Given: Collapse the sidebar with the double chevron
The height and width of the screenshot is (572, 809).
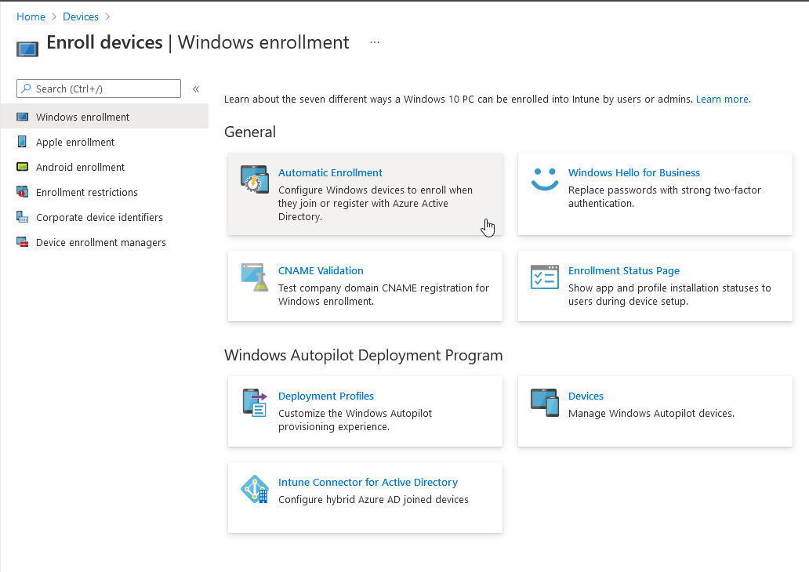Looking at the screenshot, I should [196, 89].
